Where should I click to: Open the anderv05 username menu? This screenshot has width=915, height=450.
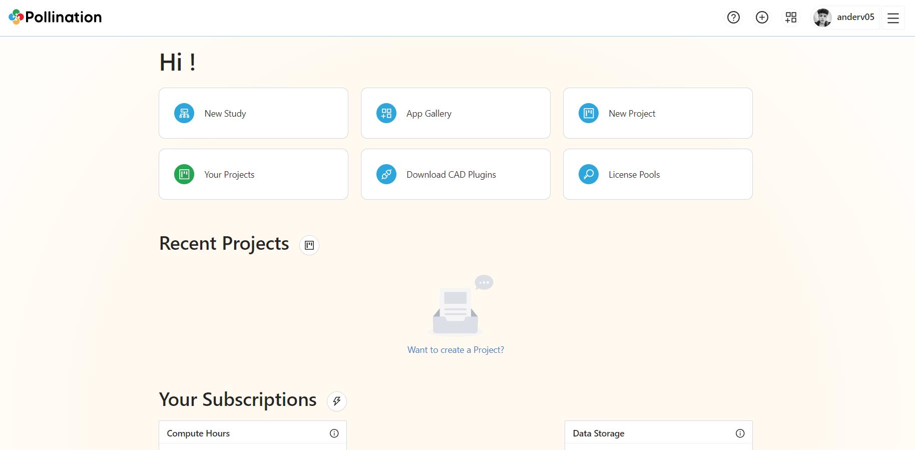click(x=855, y=17)
